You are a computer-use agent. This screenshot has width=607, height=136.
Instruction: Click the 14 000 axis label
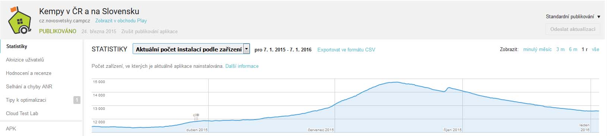tap(99, 95)
